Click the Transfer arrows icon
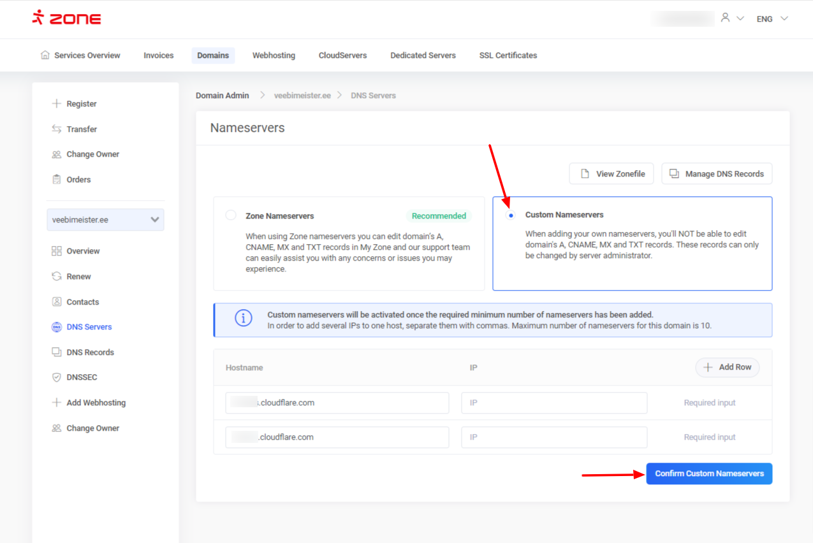This screenshot has height=543, width=813. (x=57, y=129)
